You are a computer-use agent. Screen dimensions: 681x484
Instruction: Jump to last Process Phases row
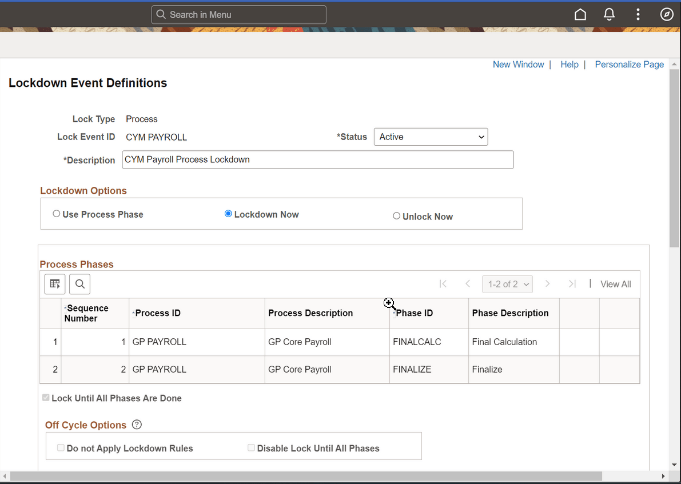tap(572, 283)
